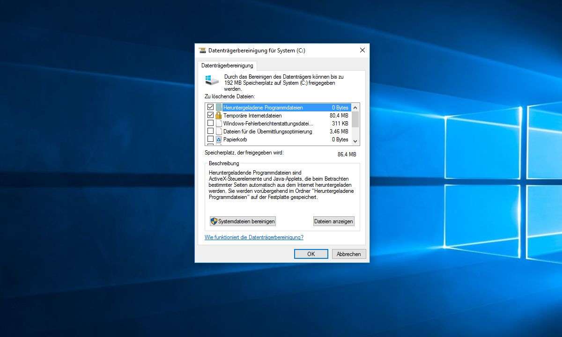Click the icon of Heruntergeladene Programmdateien row
This screenshot has height=337, width=562.
219,107
